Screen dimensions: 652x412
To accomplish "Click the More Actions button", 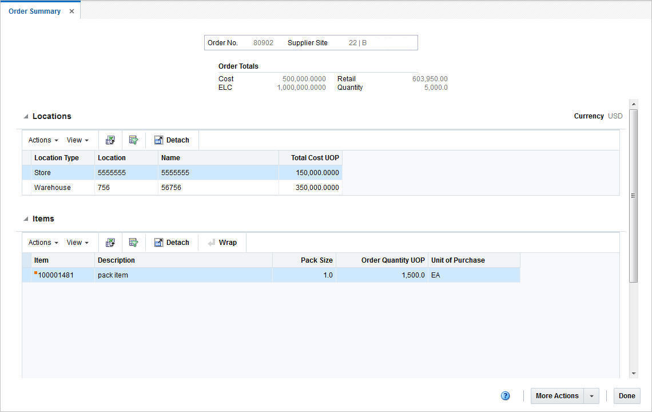I will pyautogui.click(x=556, y=395).
